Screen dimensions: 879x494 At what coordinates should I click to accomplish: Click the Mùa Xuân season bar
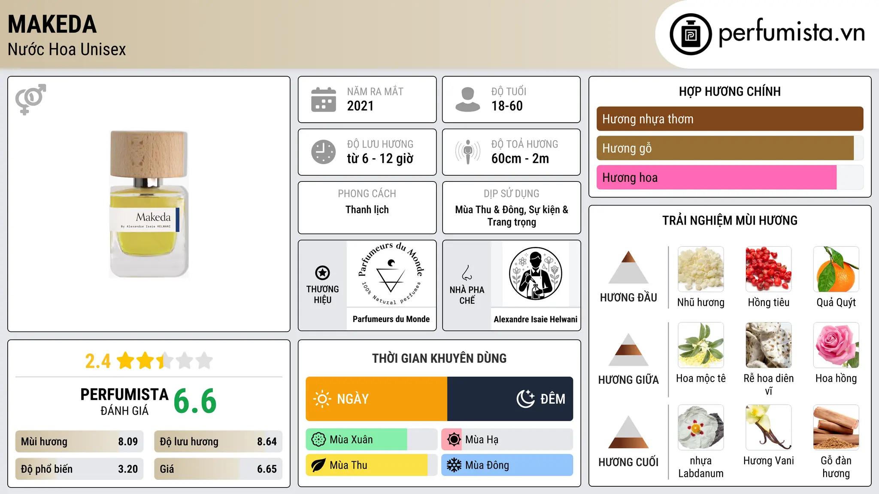coord(371,440)
